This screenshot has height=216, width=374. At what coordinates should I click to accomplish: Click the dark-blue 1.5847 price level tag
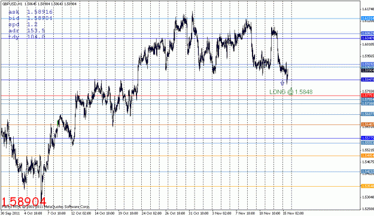click(x=367, y=80)
